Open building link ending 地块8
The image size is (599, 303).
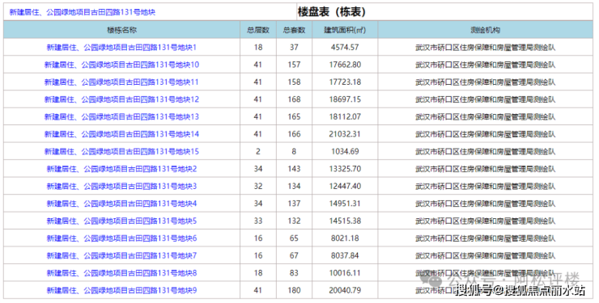click(121, 273)
